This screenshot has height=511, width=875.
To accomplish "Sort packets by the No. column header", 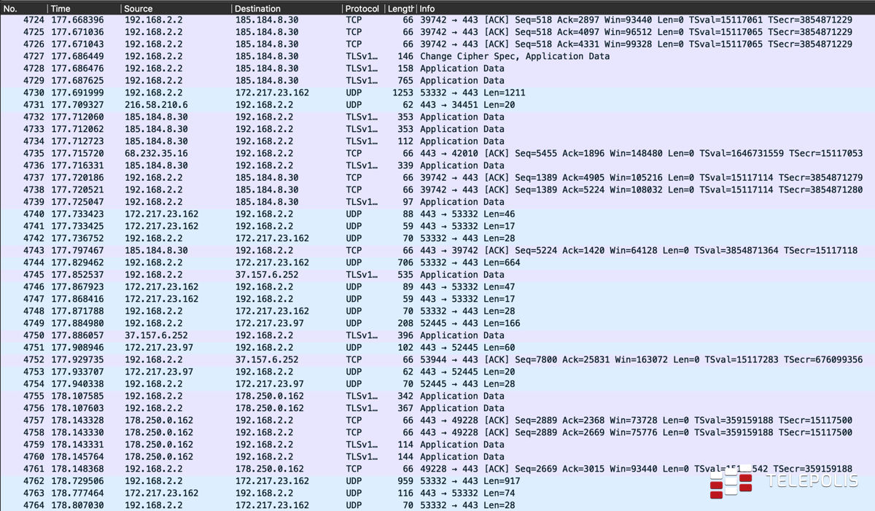I will pyautogui.click(x=22, y=9).
